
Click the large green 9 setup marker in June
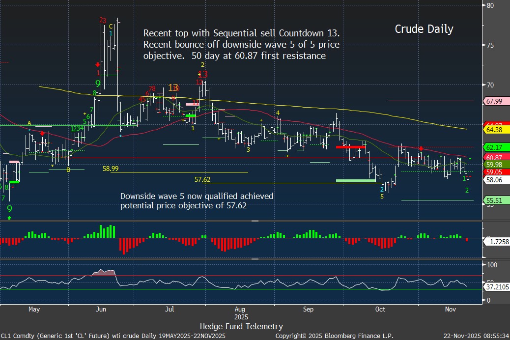pos(98,84)
